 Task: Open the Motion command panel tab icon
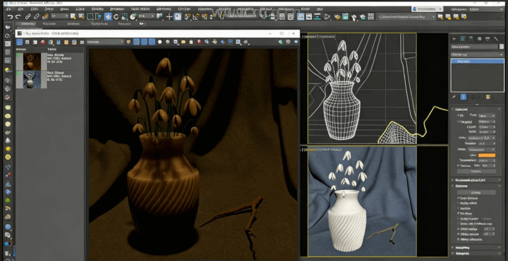tap(480, 39)
